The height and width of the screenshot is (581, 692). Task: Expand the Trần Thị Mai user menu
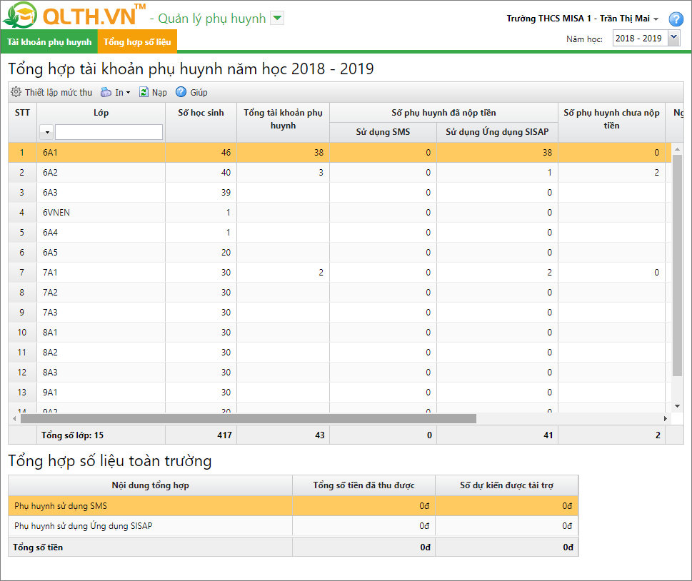pos(656,19)
